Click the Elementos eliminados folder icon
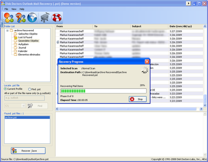208x162 pixels. coord(16,55)
